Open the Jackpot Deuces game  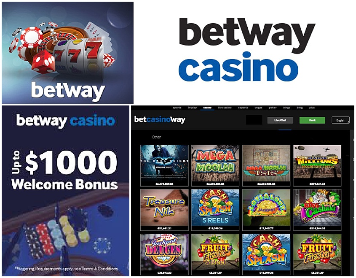164,254
